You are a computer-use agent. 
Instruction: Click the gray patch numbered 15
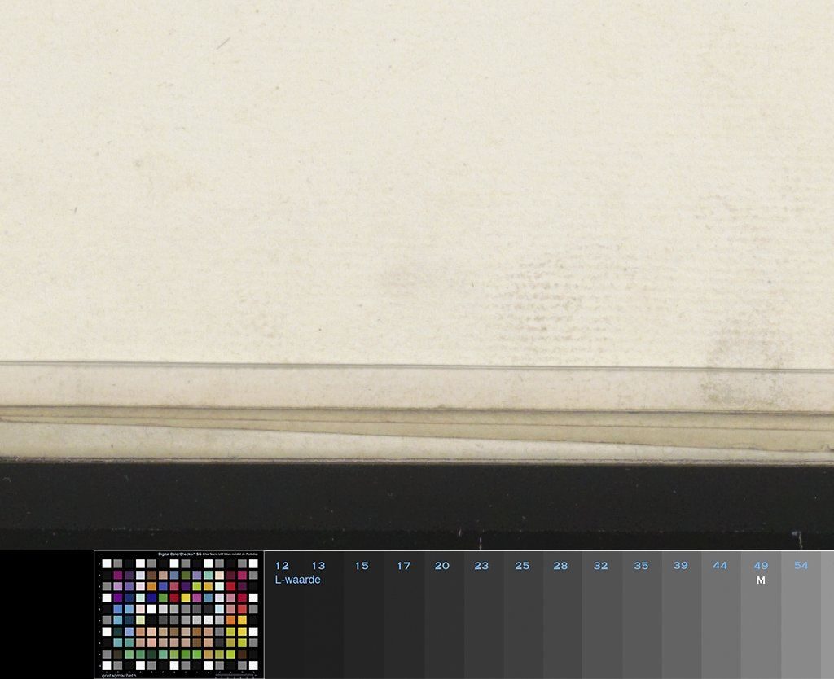tap(362, 619)
